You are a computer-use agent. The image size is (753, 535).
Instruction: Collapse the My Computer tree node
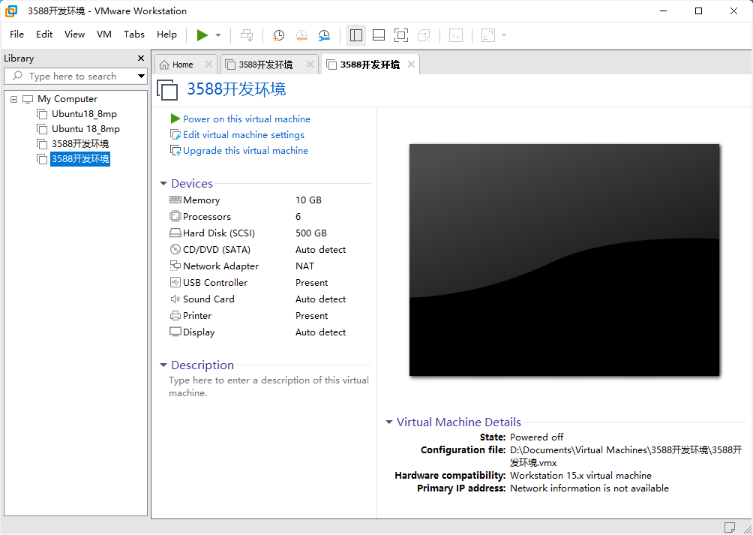point(13,99)
